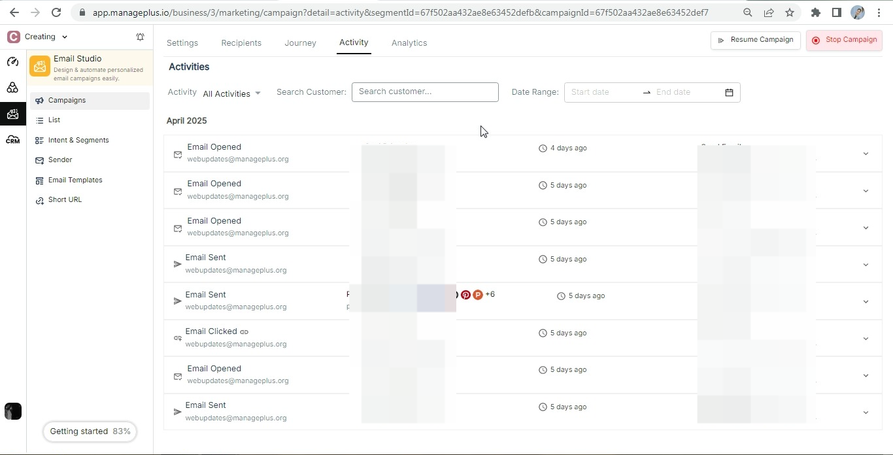This screenshot has height=455, width=893.
Task: Click the Resume Campaign button
Action: pos(755,40)
